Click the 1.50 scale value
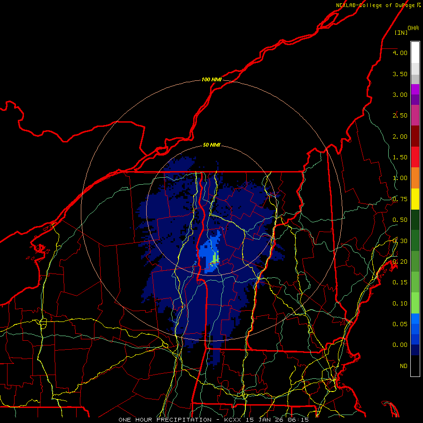Viewport: 423px width, 423px height. click(x=400, y=157)
